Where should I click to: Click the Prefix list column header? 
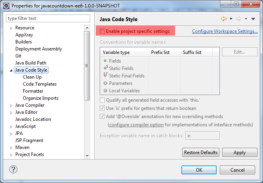tap(164, 52)
